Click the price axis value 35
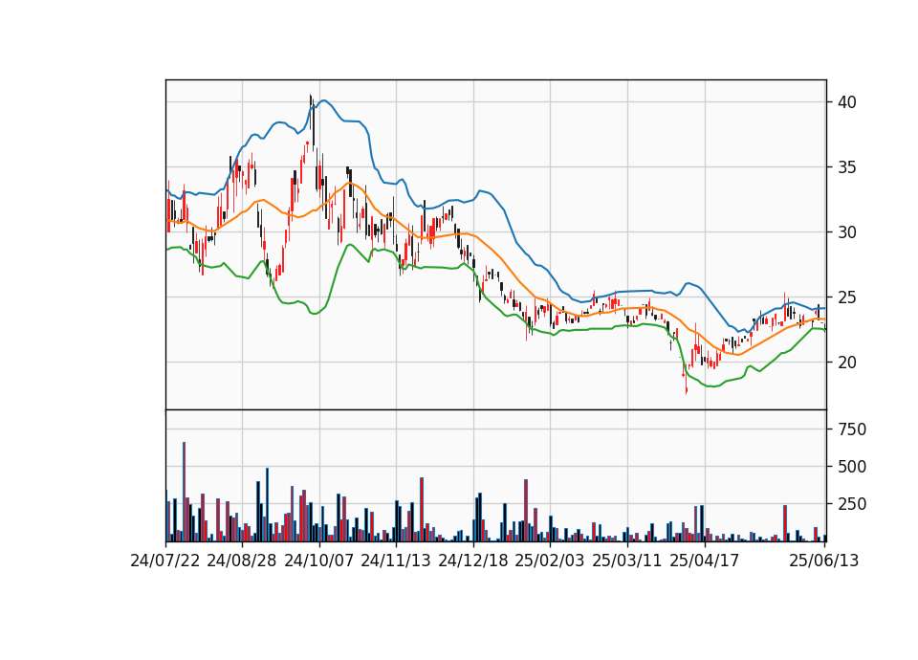 tap(847, 167)
